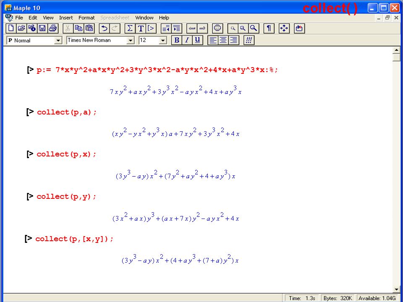Open the View menu

(x=48, y=18)
